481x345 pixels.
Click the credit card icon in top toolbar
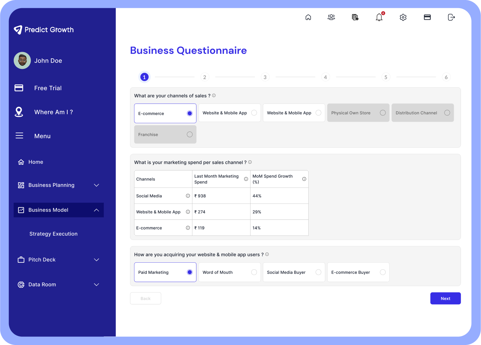pos(427,17)
